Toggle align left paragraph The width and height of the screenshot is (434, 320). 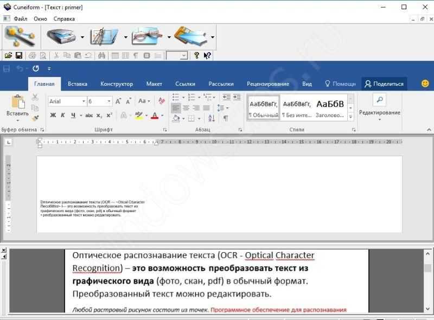(x=176, y=108)
